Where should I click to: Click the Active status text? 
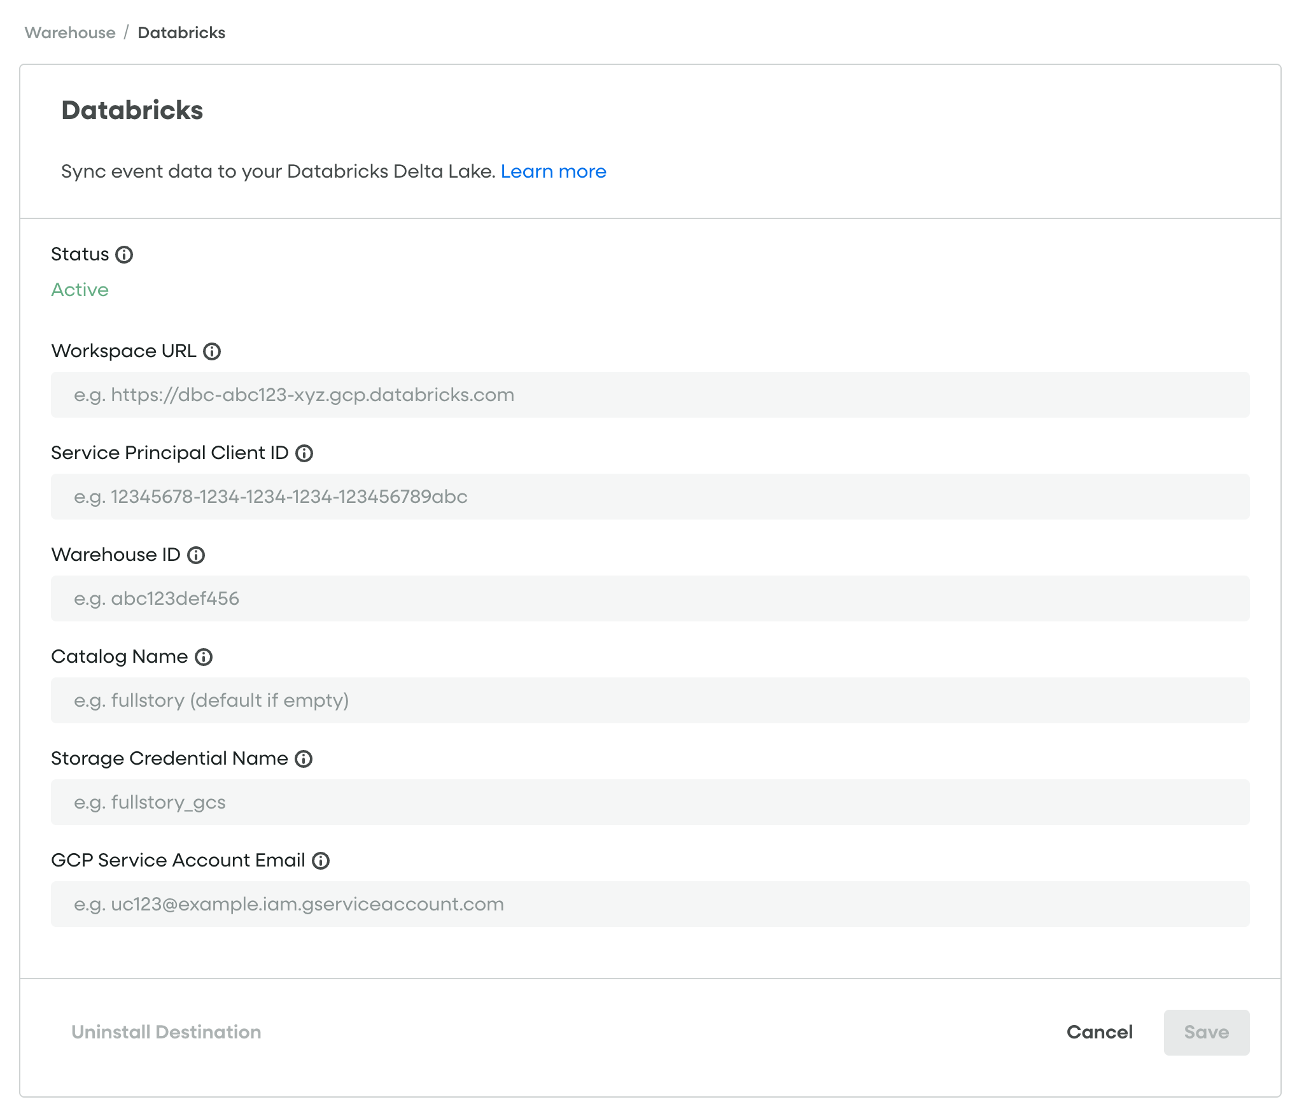point(80,290)
